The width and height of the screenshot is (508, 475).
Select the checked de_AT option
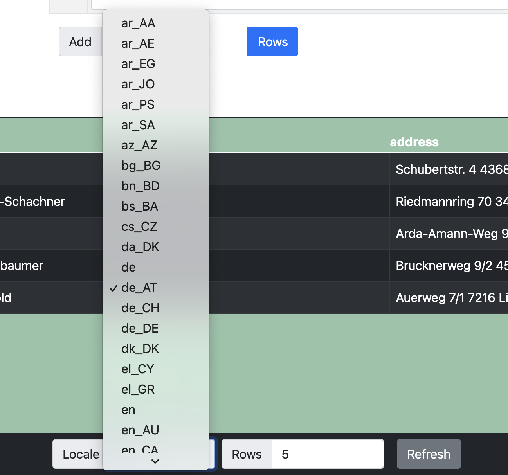click(x=139, y=288)
